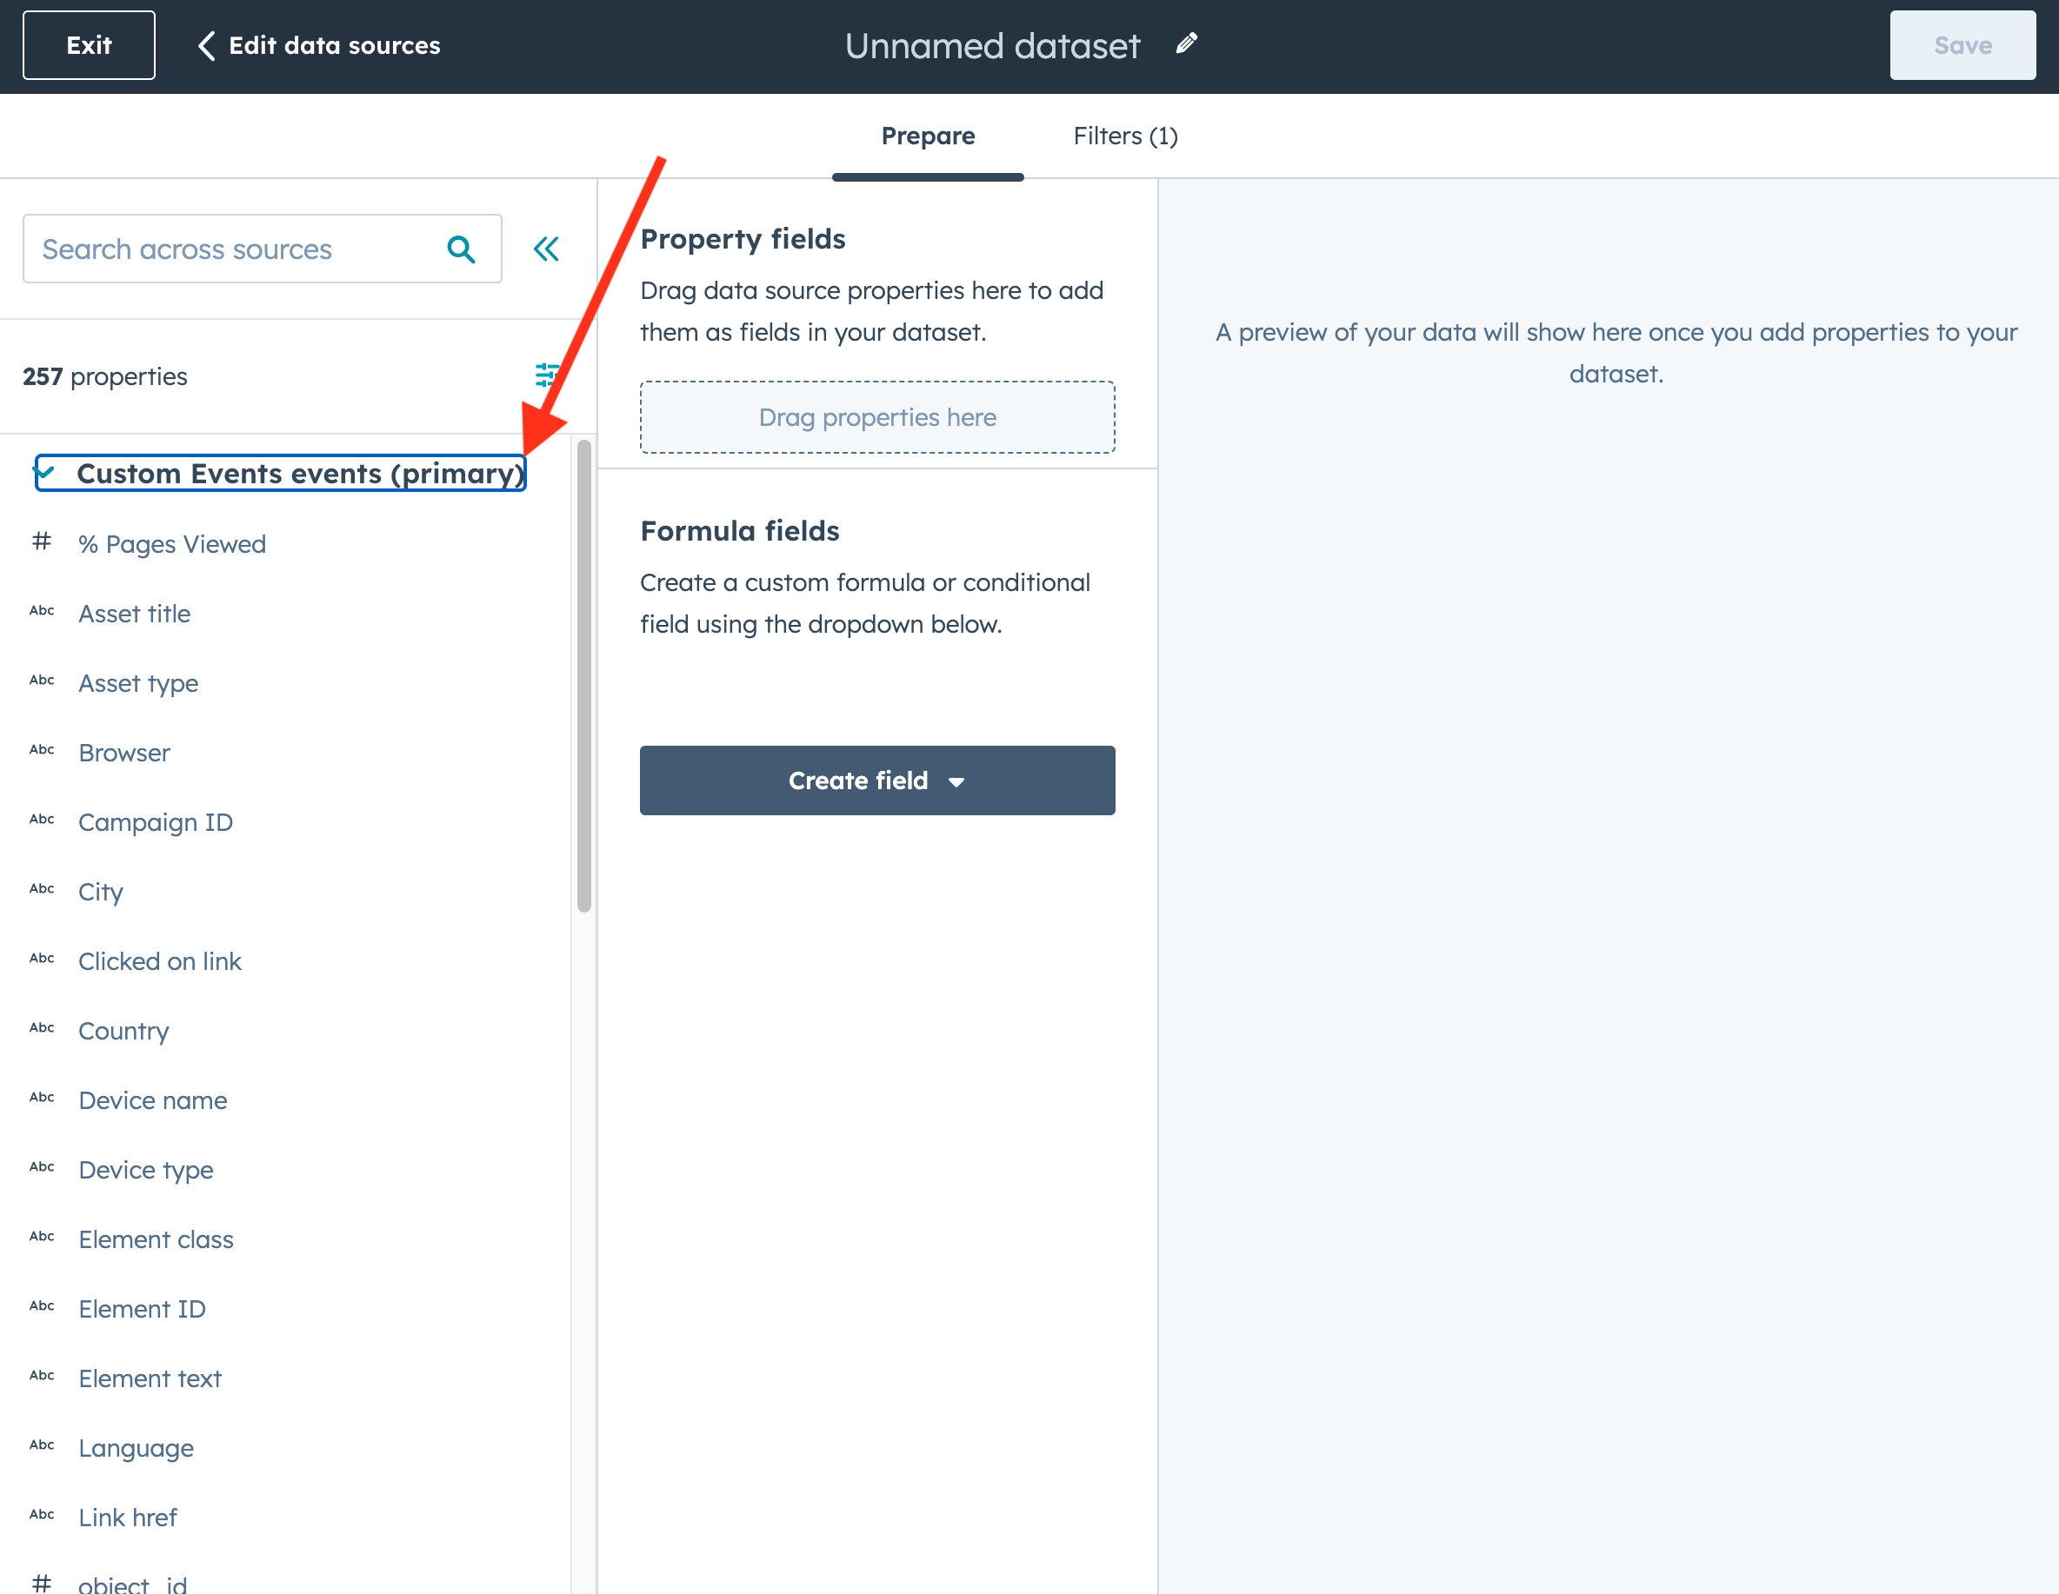2059x1594 pixels.
Task: Click the Exit button
Action: 89,45
